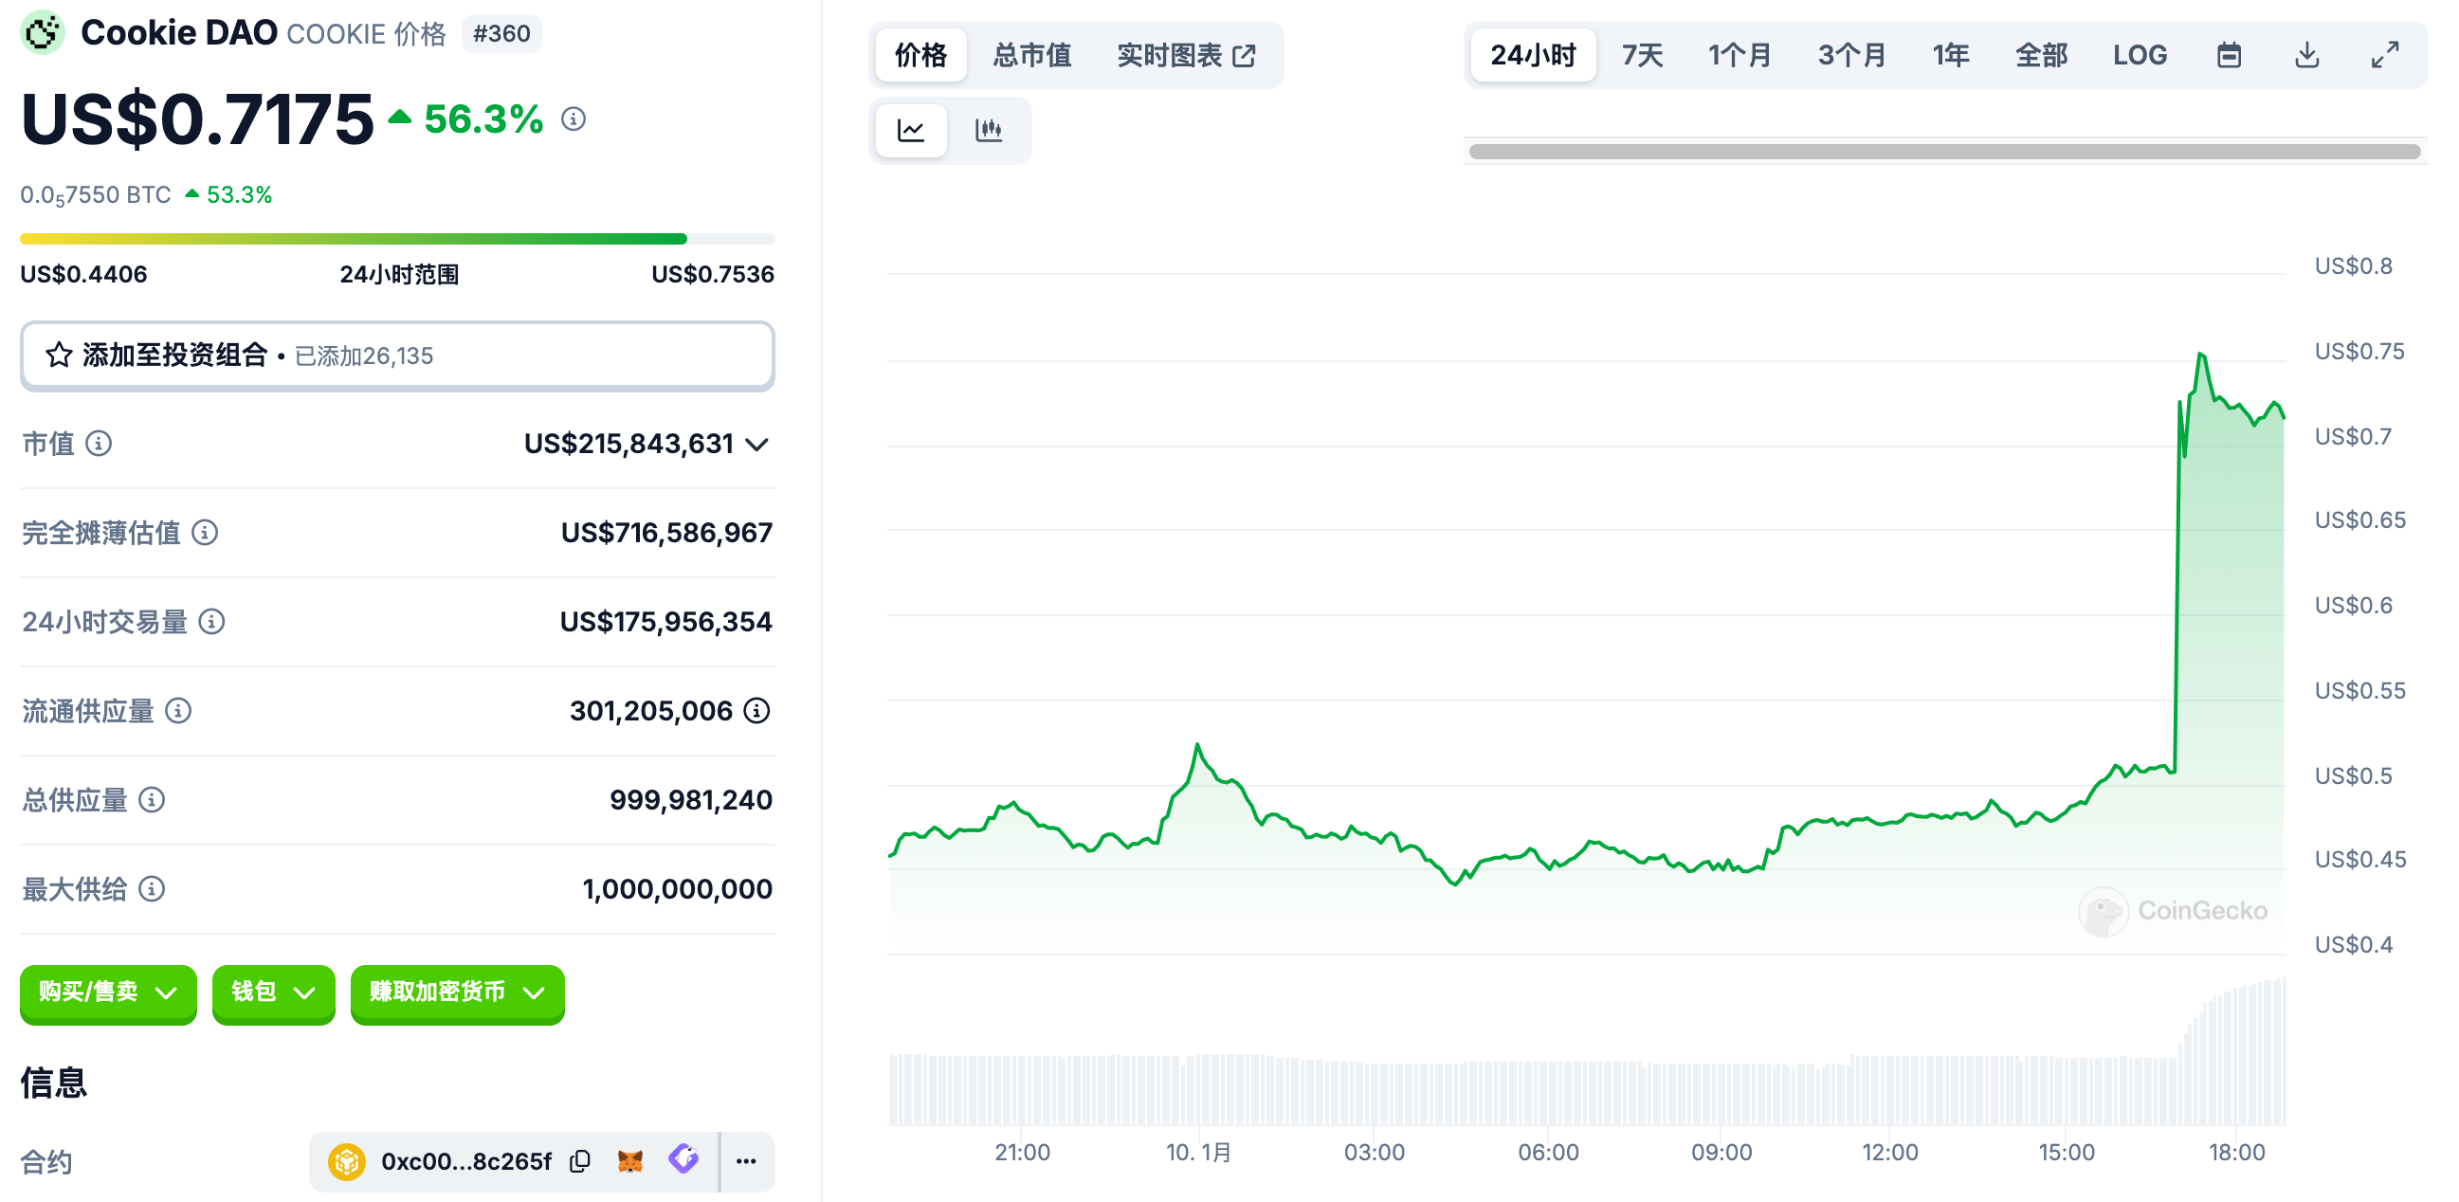
Task: Add token to MetaMask via fox icon
Action: point(630,1161)
